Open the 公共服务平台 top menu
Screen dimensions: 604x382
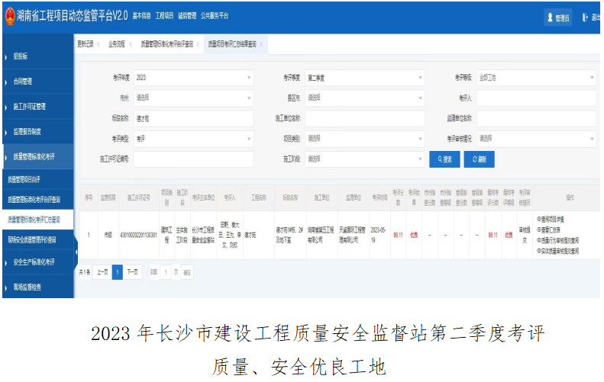pos(215,16)
